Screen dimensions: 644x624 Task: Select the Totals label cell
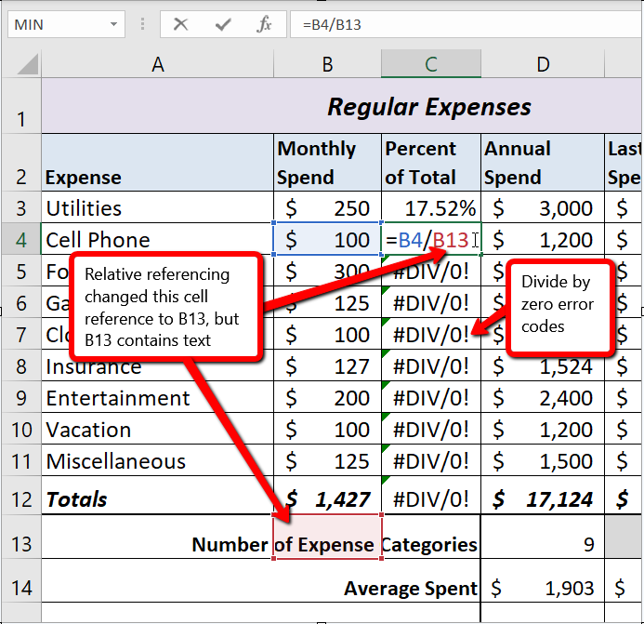pyautogui.click(x=157, y=496)
